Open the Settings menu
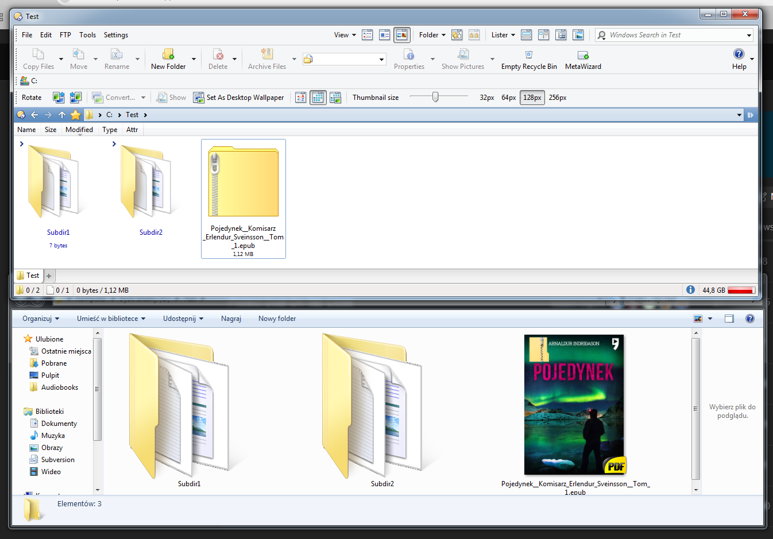 [116, 35]
